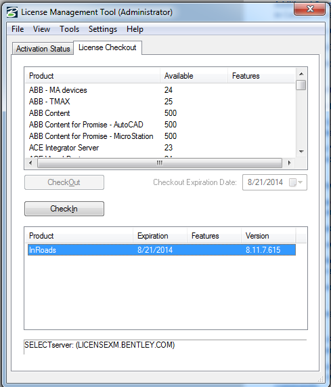The height and width of the screenshot is (387, 331).
Task: Click the SELECTserver status text
Action: [100, 345]
